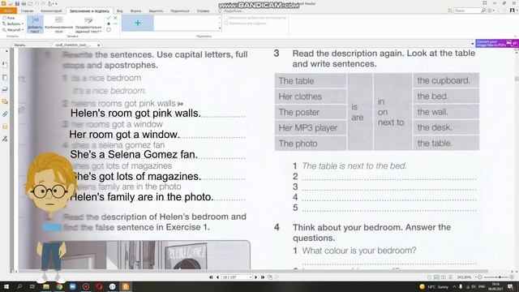Image resolution: width=519 pixels, height=292 pixels.
Task: Click the zoom out minus button
Action: point(479,277)
